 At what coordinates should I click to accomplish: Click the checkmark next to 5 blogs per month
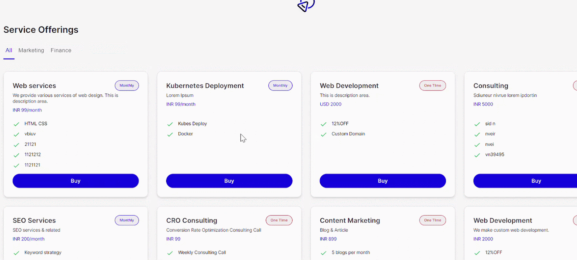[x=323, y=253]
